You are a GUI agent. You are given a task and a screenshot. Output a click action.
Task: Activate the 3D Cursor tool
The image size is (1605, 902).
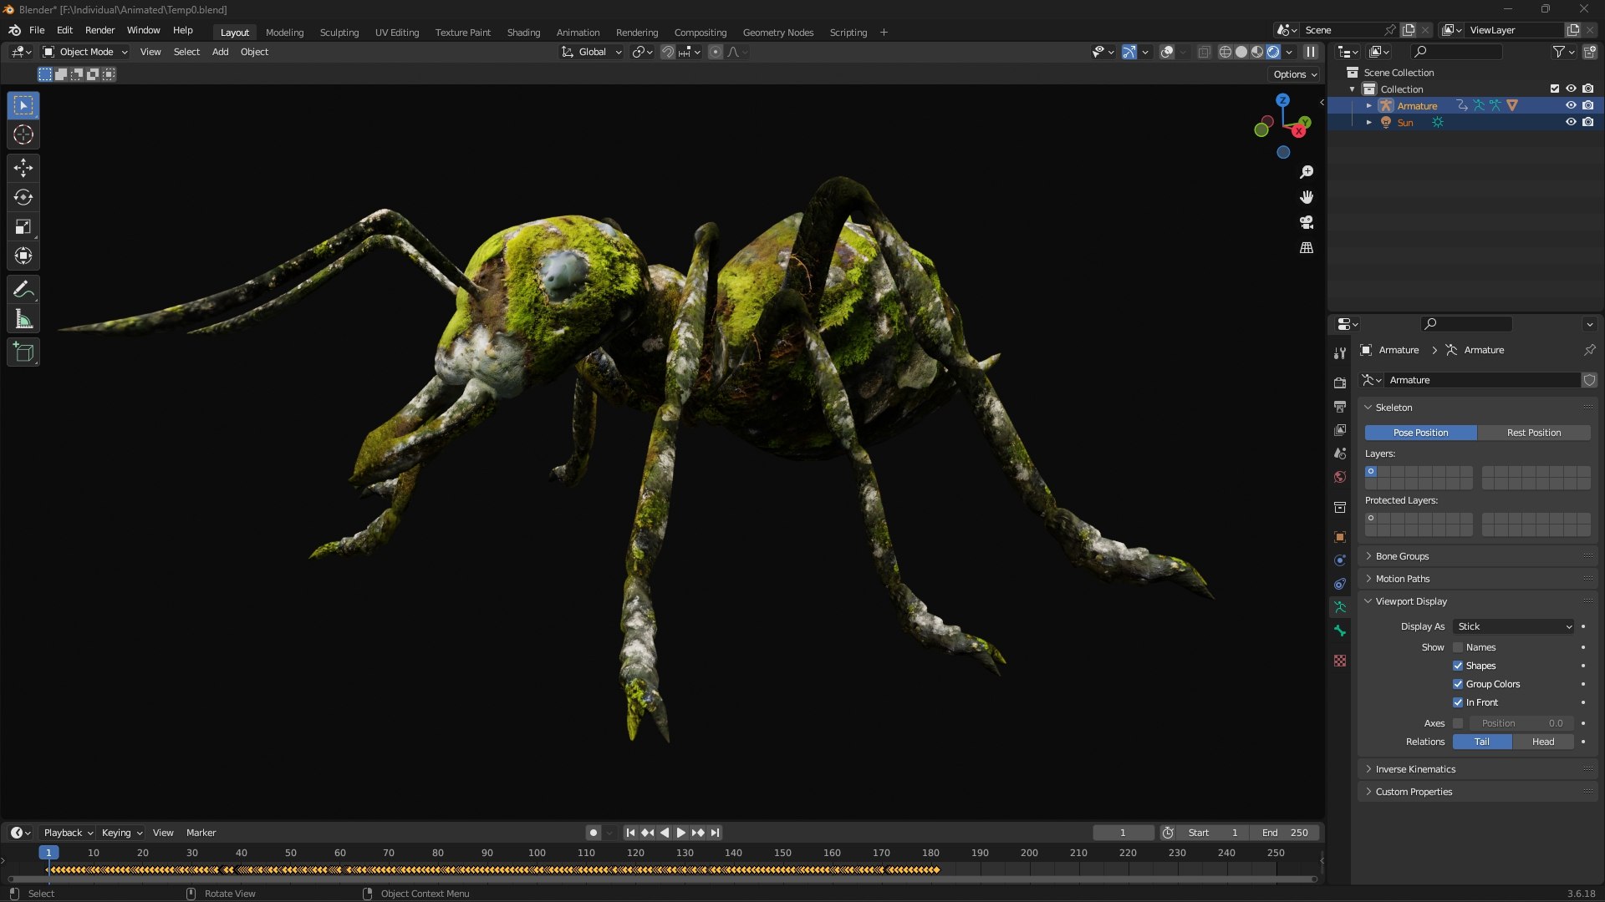[x=23, y=134]
